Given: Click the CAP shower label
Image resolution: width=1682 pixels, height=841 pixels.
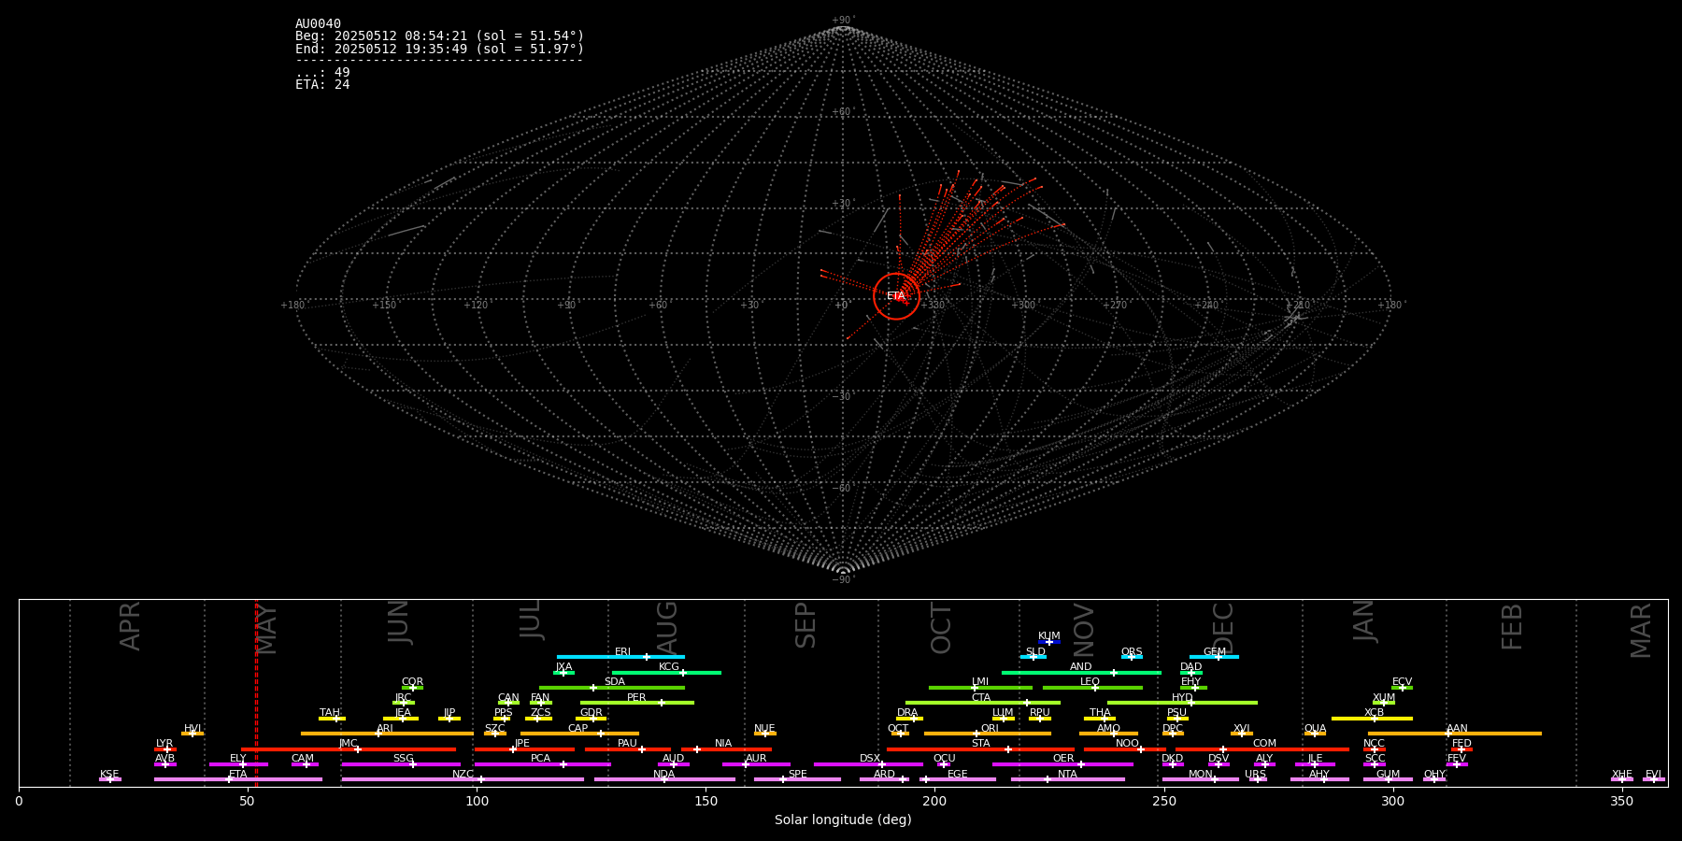Looking at the screenshot, I should point(578,729).
